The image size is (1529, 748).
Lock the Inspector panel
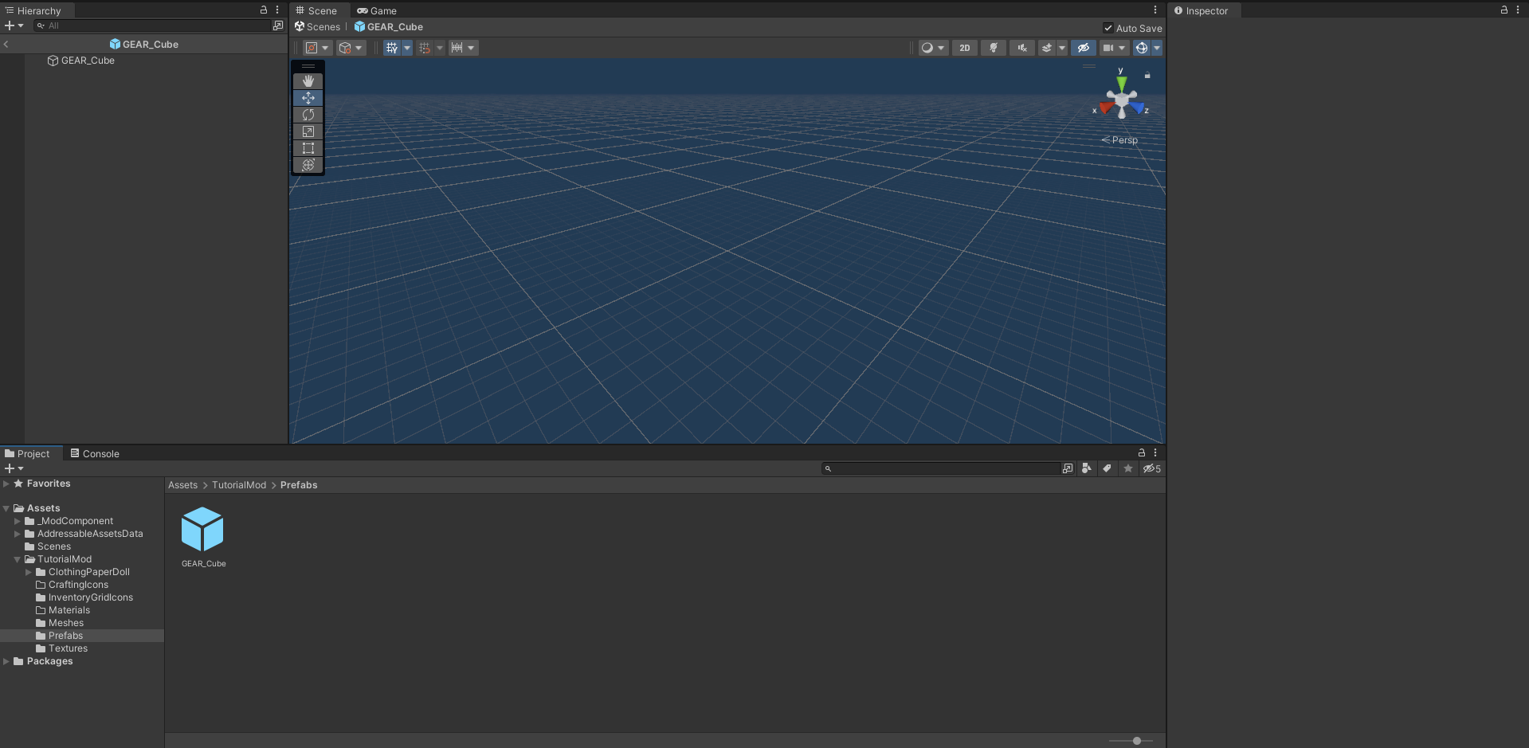(1504, 10)
